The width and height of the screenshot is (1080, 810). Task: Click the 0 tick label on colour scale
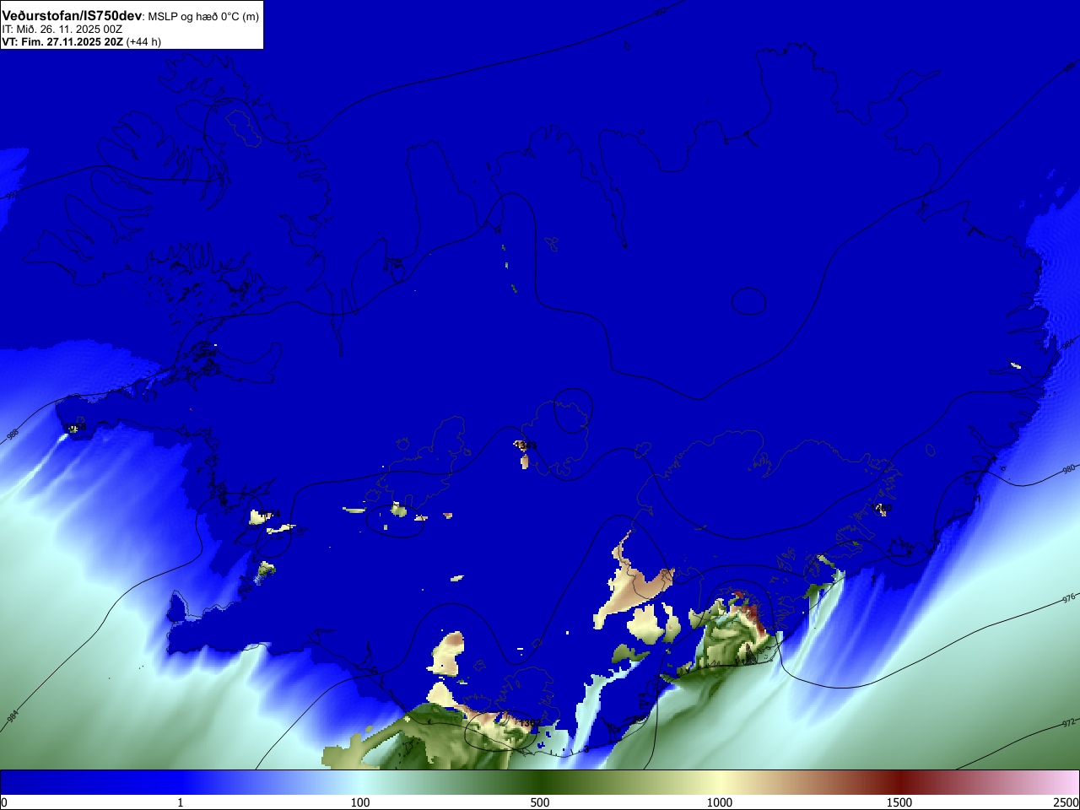click(4, 802)
